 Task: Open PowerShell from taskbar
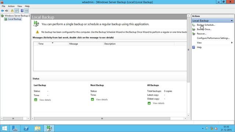26,128
